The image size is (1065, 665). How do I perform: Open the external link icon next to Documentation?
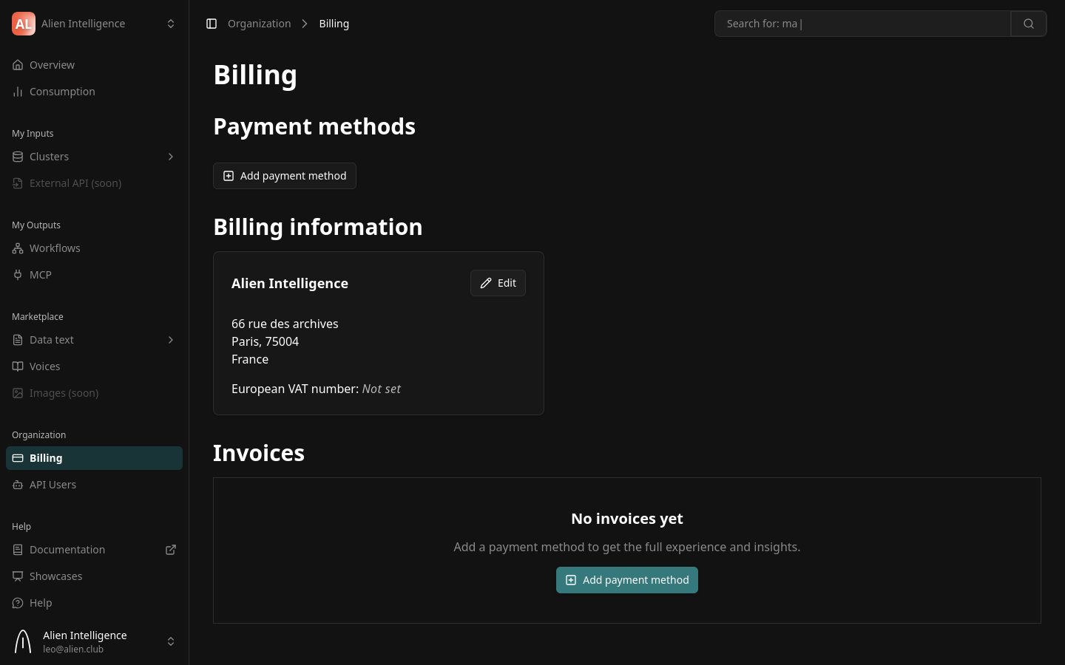[x=171, y=550]
